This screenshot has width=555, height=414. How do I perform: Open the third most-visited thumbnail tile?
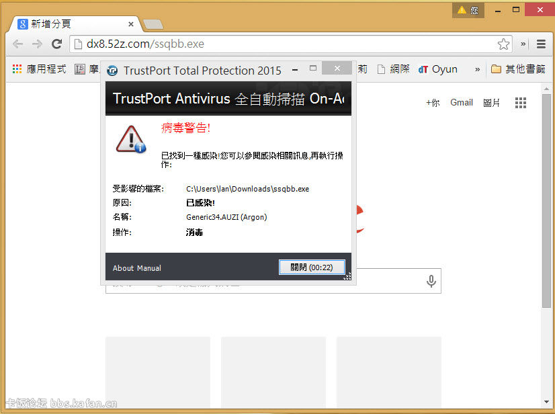tap(389, 372)
